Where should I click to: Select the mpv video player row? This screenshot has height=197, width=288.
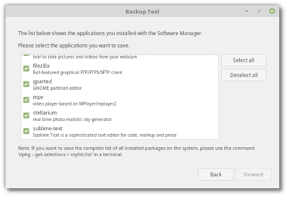point(120,100)
